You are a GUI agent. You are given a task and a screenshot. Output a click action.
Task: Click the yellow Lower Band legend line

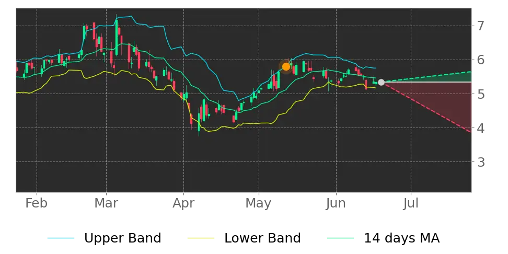click(201, 238)
